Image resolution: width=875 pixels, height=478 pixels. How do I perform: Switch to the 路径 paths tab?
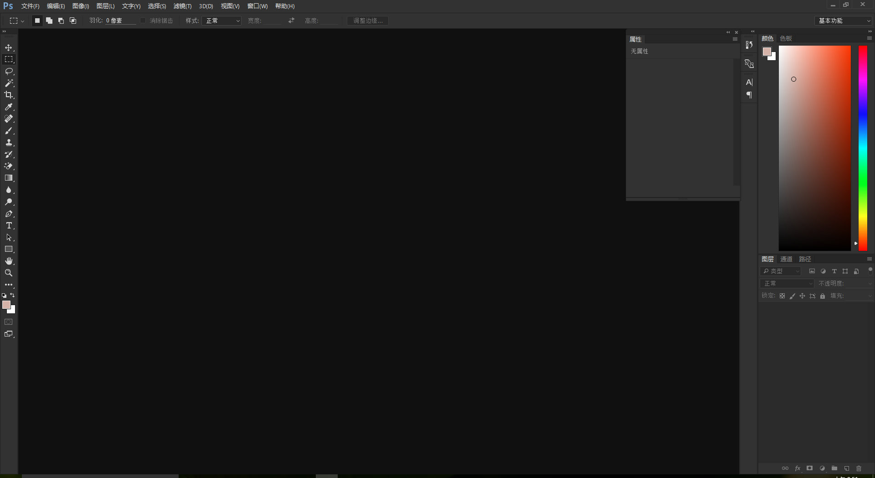pyautogui.click(x=805, y=259)
